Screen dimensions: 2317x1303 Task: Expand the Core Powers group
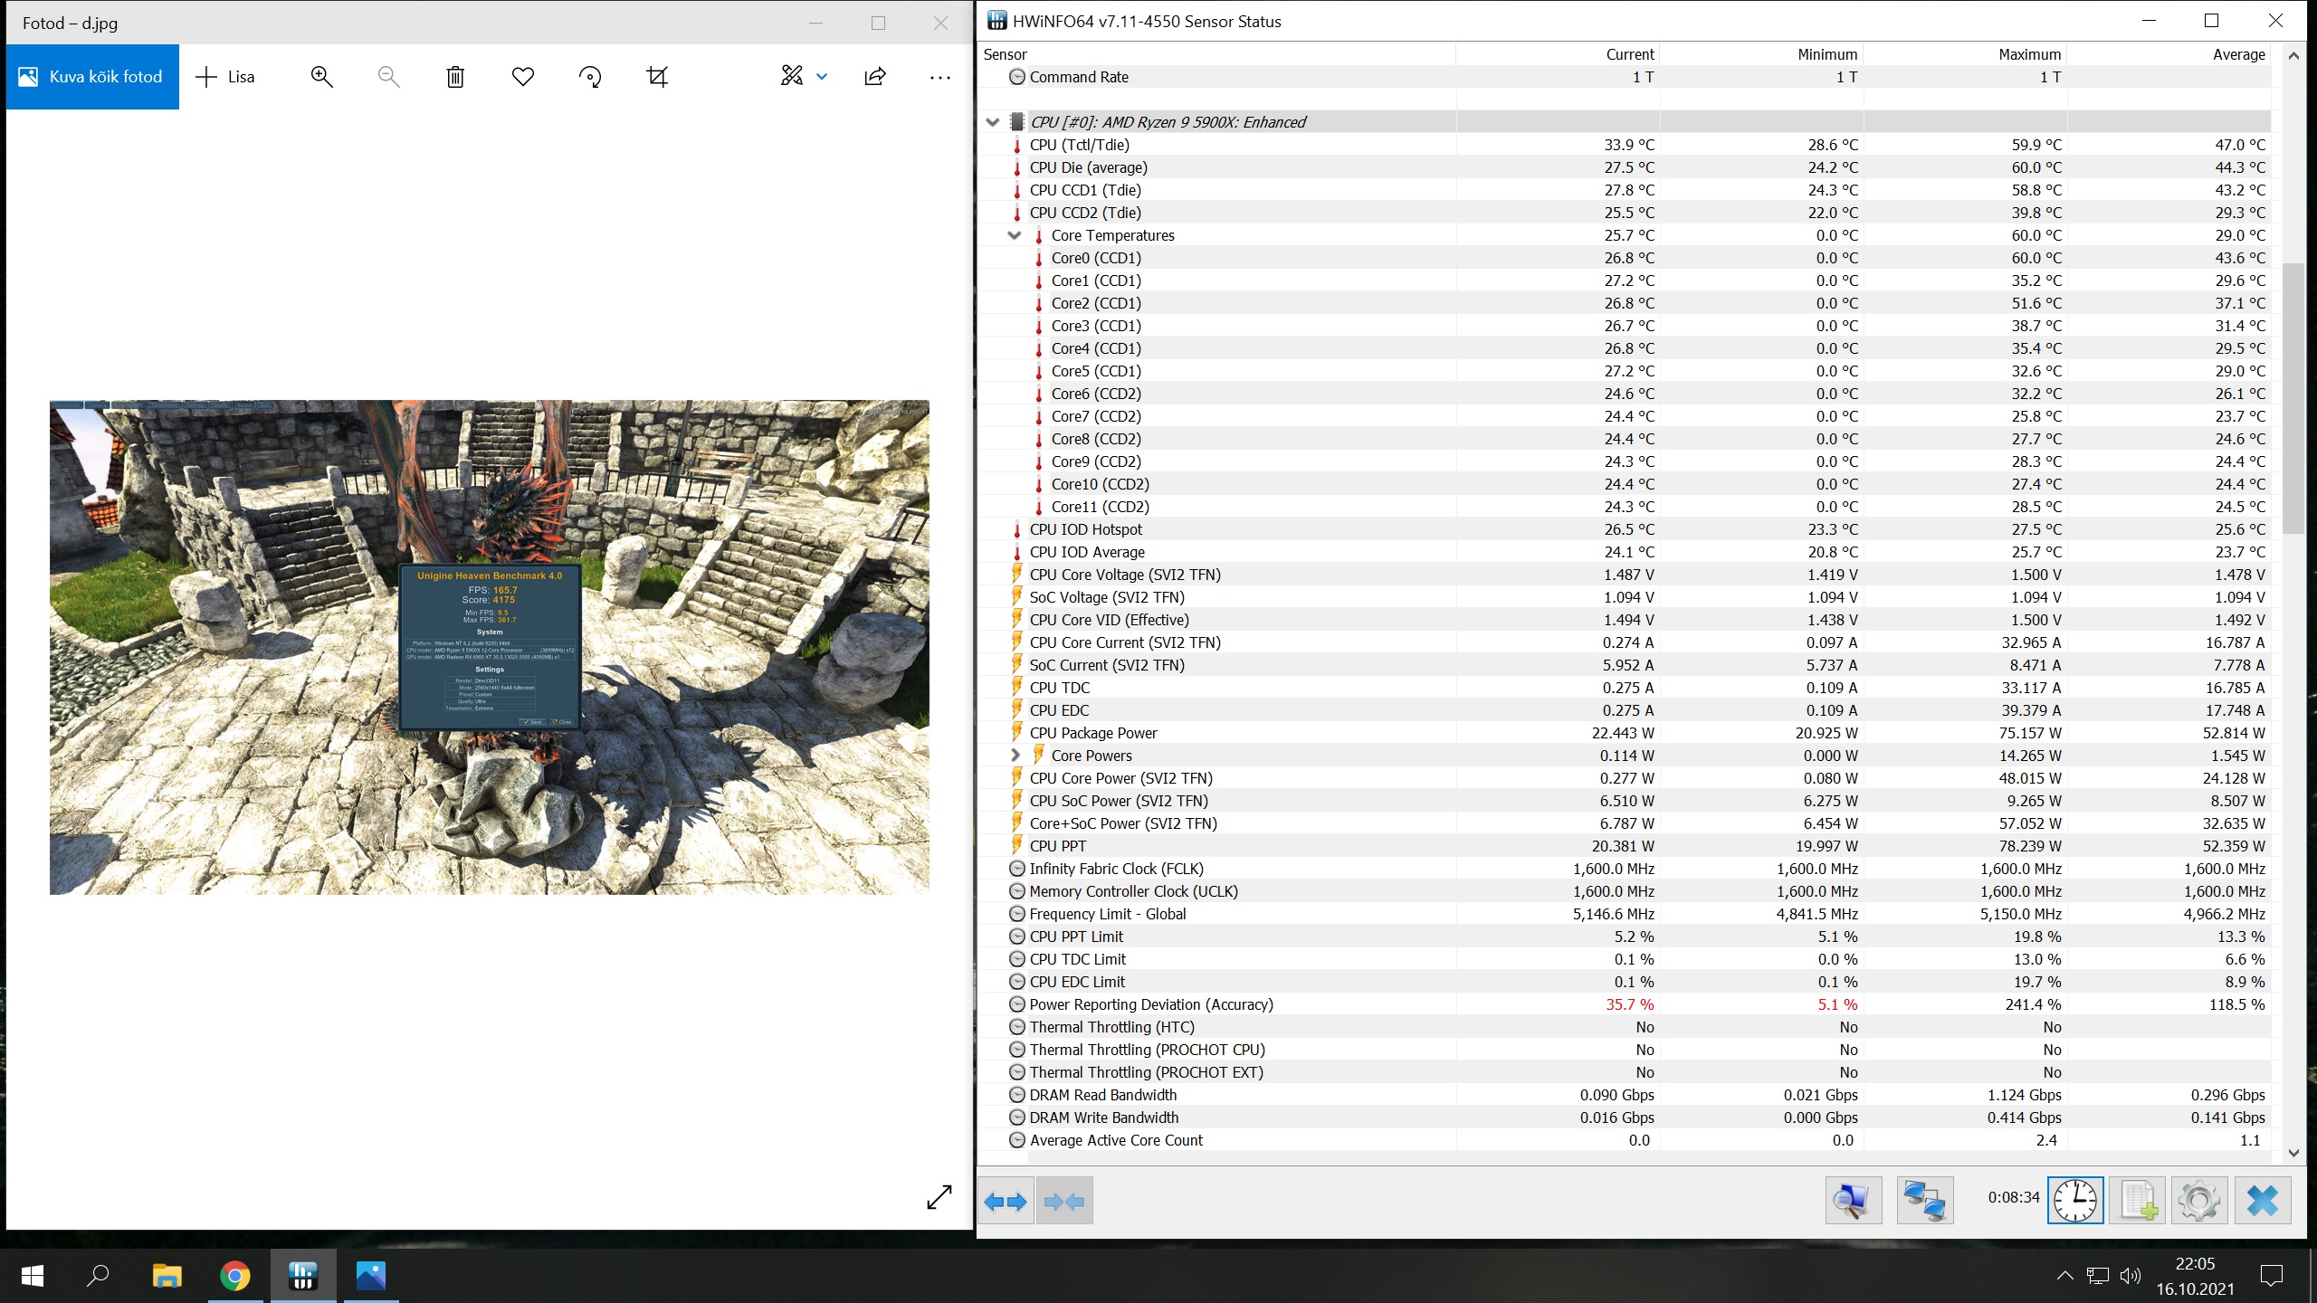click(1015, 756)
